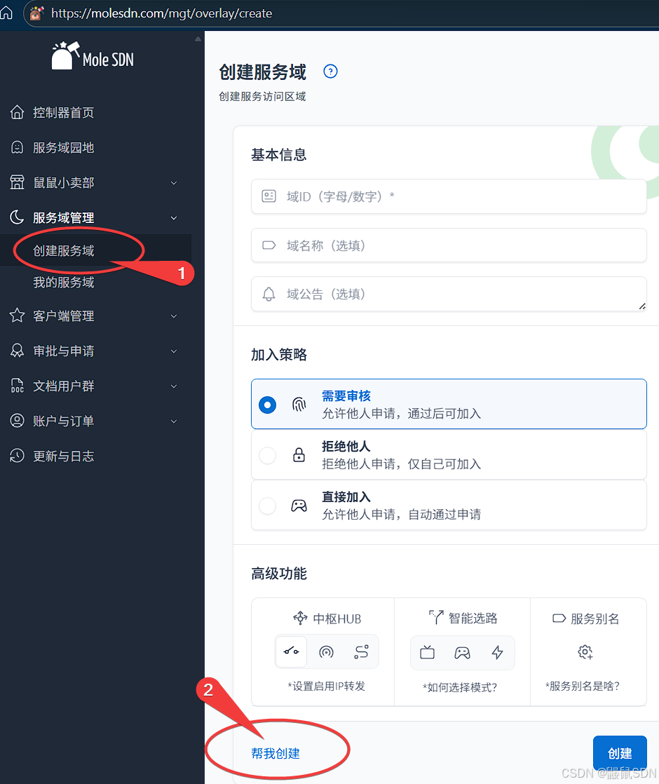
Task: Select the lightning bolt mode under 智能选路
Action: pyautogui.click(x=497, y=652)
